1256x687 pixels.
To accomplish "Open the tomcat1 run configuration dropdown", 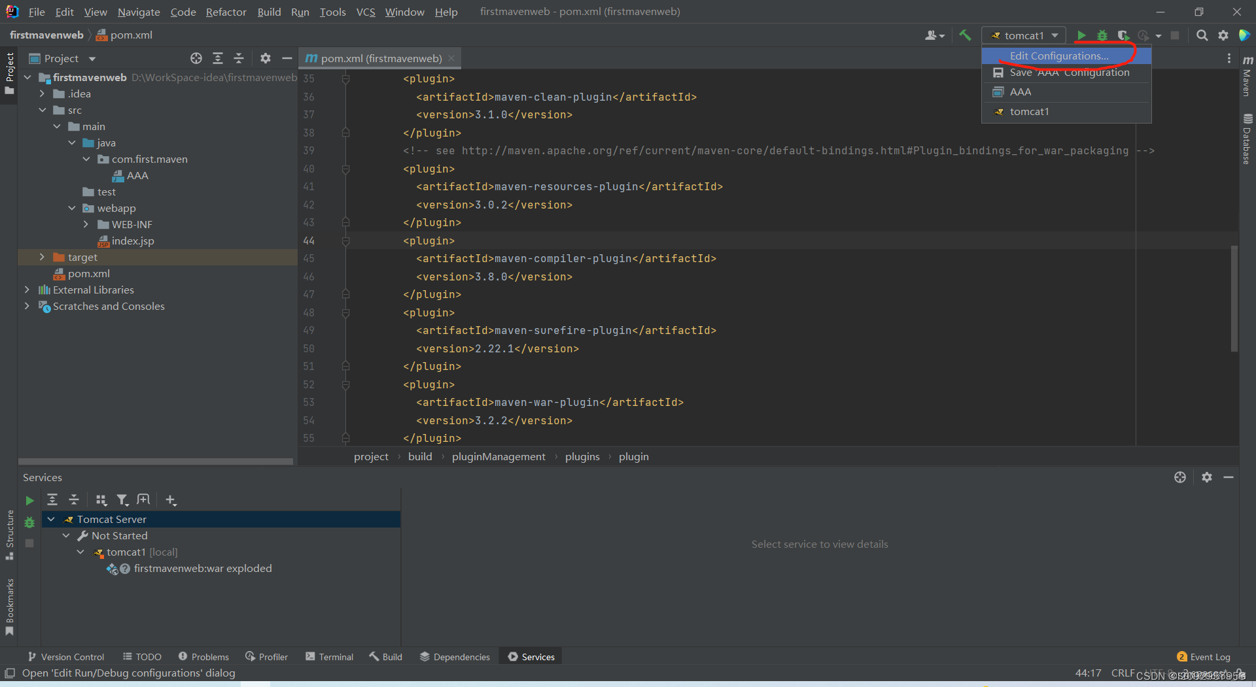I will pyautogui.click(x=1055, y=35).
